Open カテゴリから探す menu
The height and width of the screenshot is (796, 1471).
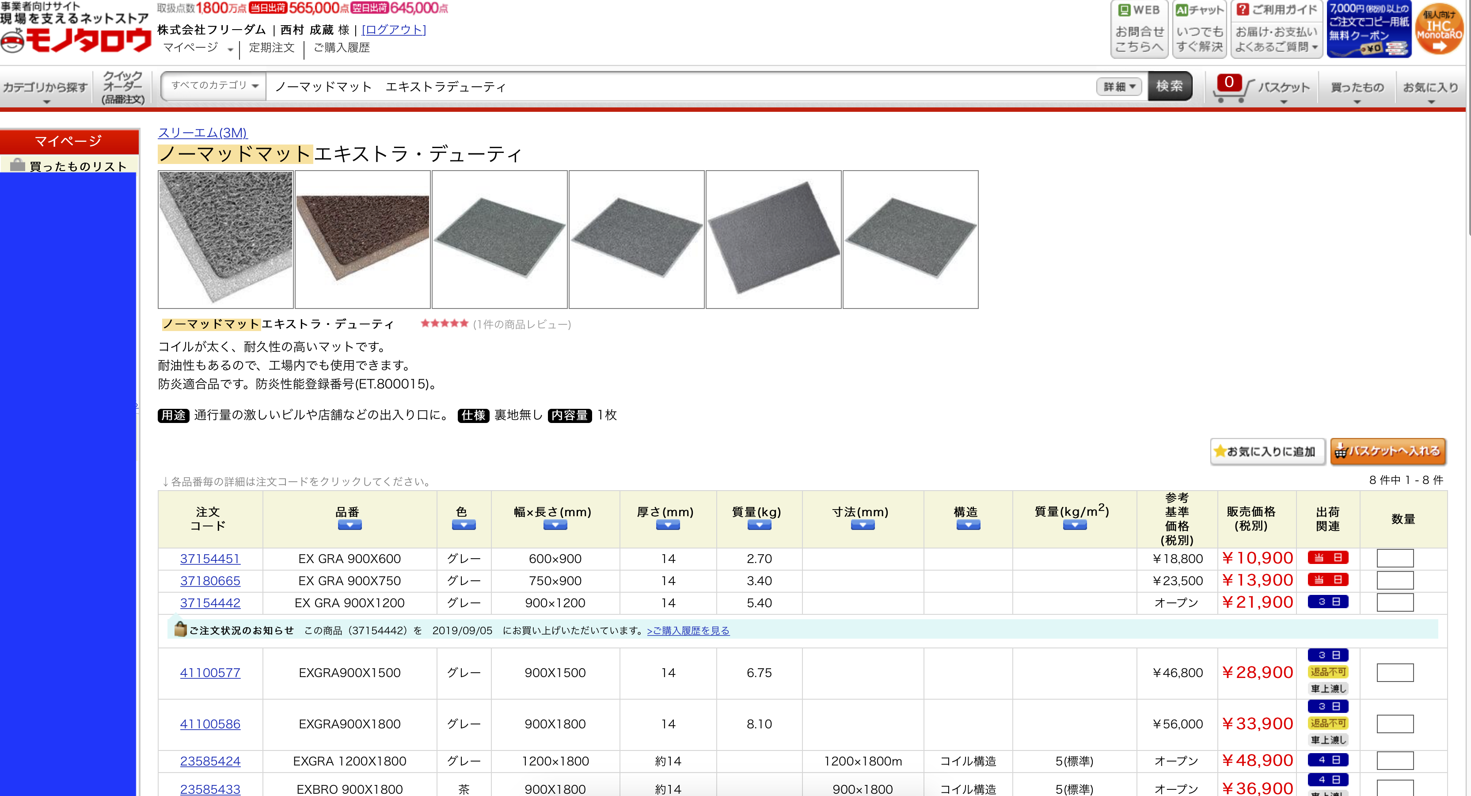pyautogui.click(x=46, y=88)
